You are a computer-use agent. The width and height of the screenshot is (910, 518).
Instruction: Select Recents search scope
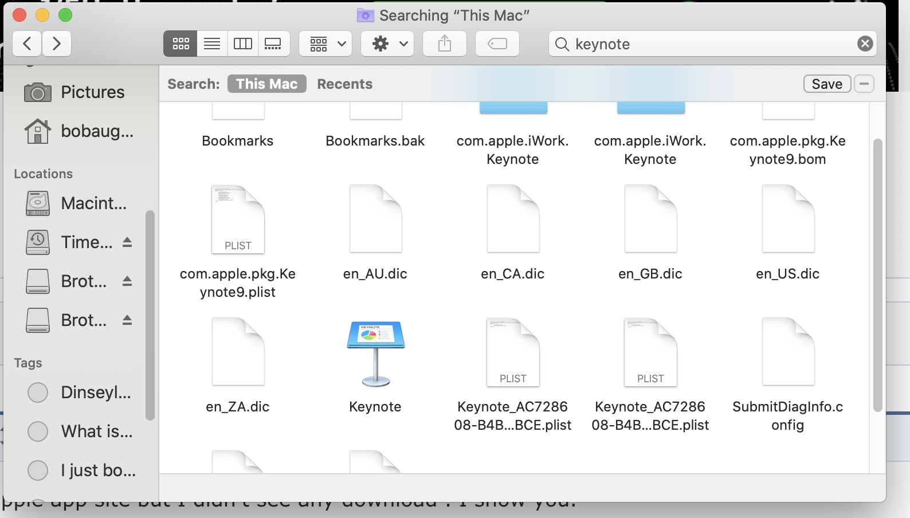(x=345, y=84)
